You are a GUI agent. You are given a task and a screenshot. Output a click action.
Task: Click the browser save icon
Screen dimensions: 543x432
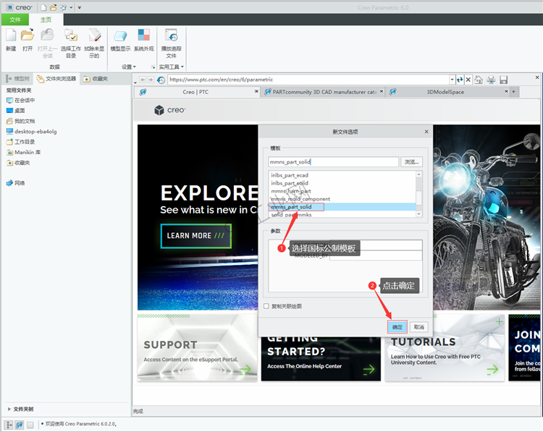tap(503, 80)
